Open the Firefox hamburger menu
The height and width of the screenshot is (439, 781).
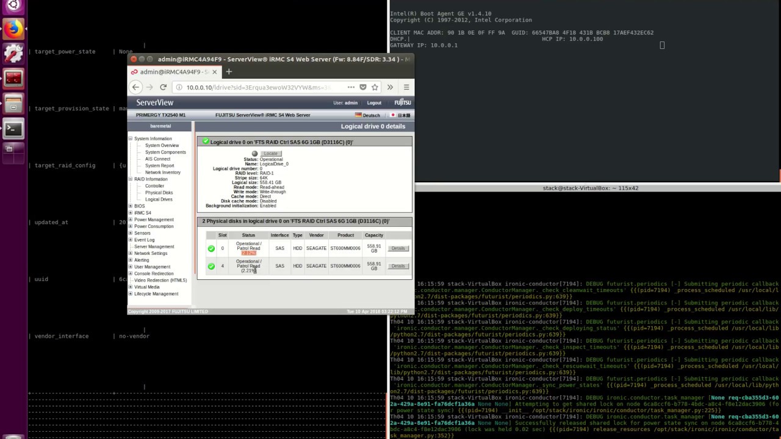(406, 87)
